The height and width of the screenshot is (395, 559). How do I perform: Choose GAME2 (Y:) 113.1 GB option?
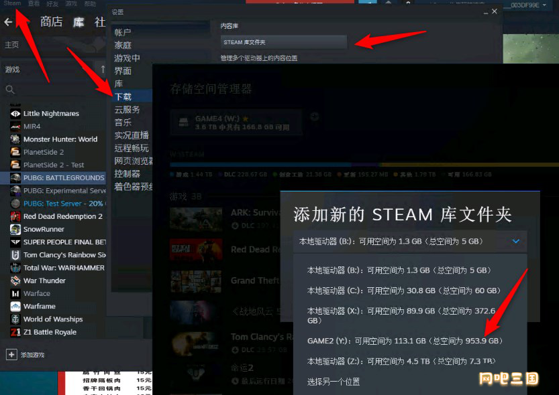coord(405,341)
